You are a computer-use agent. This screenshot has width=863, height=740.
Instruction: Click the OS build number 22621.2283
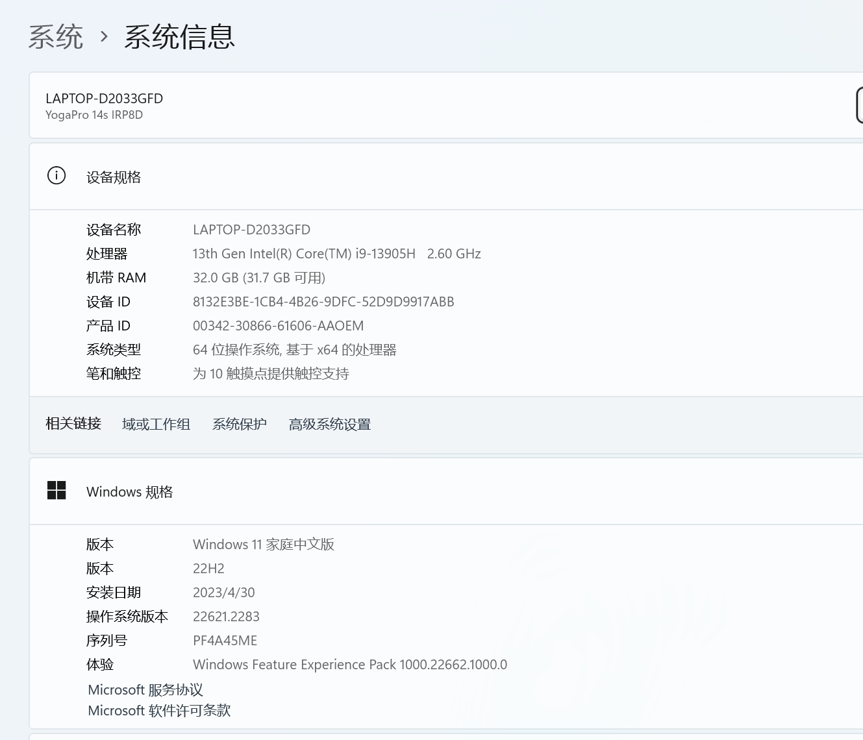point(226,617)
